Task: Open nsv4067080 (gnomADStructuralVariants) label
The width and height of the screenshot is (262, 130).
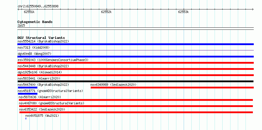Action: [x=52, y=103]
